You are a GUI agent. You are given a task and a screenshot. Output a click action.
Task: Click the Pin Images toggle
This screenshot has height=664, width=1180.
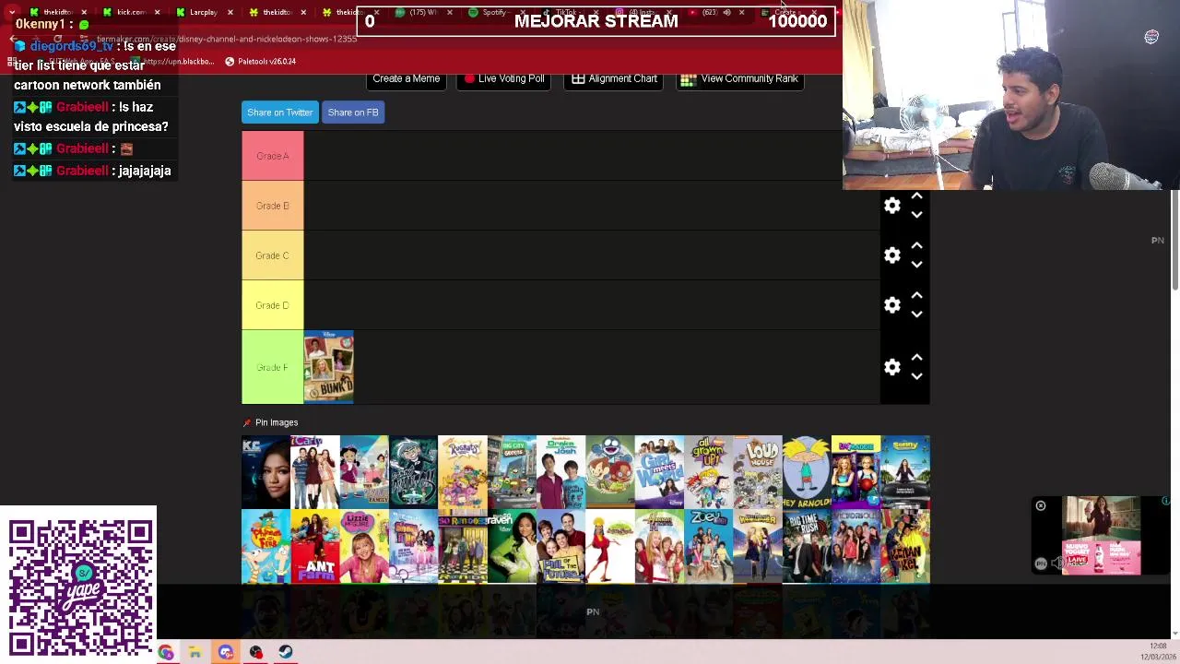click(270, 422)
